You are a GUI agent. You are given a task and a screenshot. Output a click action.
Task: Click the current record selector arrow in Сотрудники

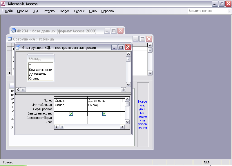10,73
